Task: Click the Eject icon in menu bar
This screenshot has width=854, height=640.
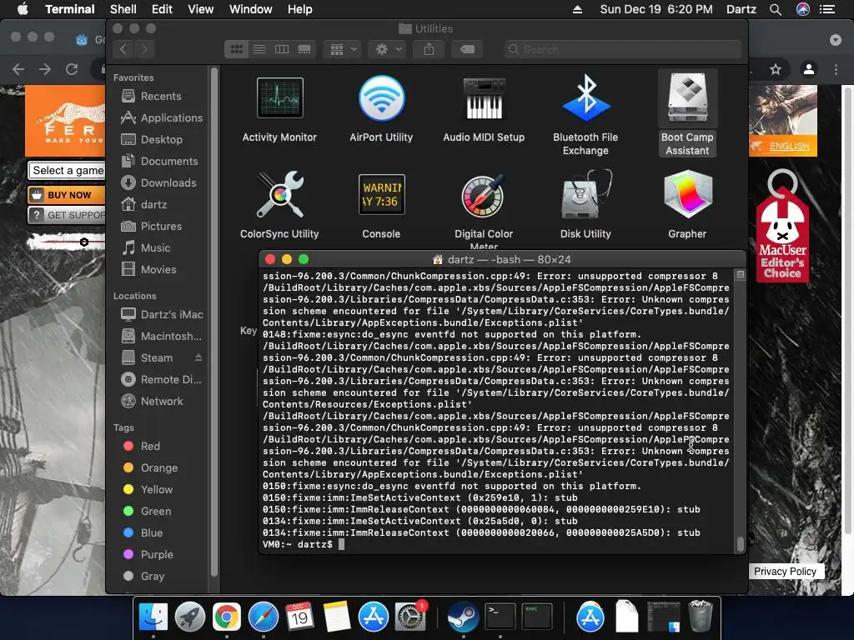Action: 577,9
